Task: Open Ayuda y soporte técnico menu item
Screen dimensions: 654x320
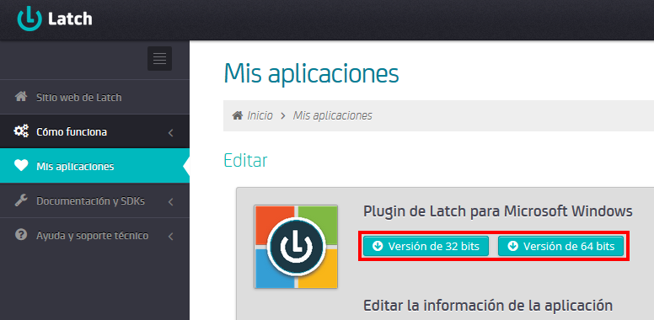Action: pos(94,236)
